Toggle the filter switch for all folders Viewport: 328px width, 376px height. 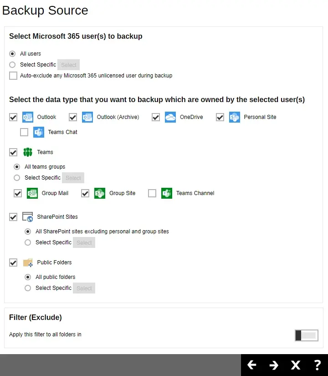pyautogui.click(x=306, y=335)
